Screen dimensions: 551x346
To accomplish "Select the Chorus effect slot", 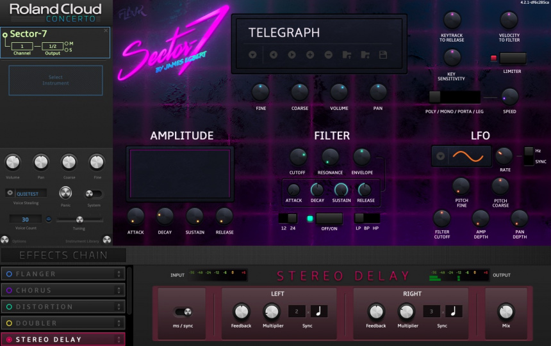I will 63,290.
